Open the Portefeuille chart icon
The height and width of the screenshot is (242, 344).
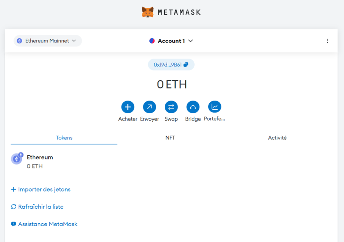point(214,107)
